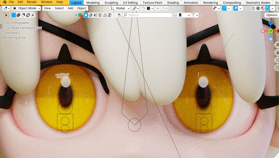Open the Edit menu
Image resolution: width=279 pixels, height=158 pixels.
coord(20,2)
